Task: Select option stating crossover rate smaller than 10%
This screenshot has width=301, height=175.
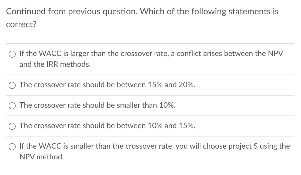Action: [12, 106]
